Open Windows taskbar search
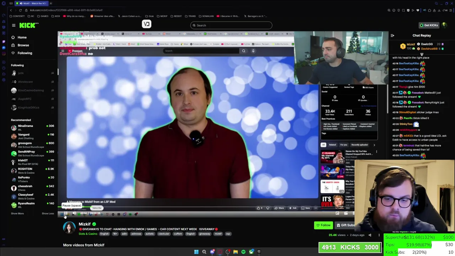This screenshot has height=256, width=455. coord(204,252)
